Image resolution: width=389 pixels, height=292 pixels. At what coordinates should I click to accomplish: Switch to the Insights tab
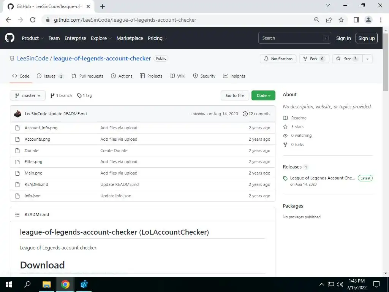pyautogui.click(x=234, y=76)
